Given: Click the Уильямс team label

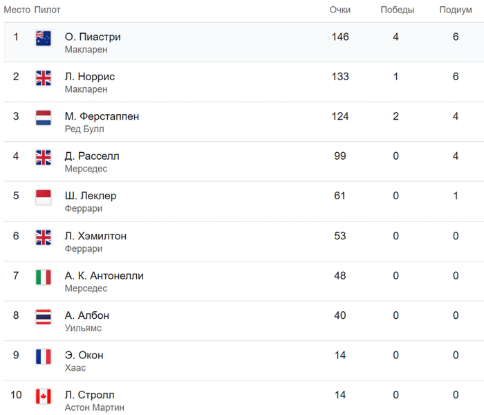Looking at the screenshot, I should click(83, 328).
